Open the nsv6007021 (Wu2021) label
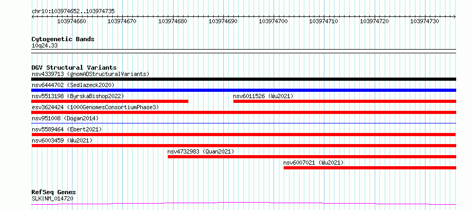 pyautogui.click(x=314, y=163)
